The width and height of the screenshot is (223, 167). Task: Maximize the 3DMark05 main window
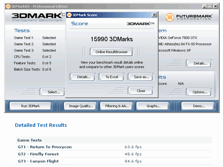pyautogui.click(x=210, y=6)
